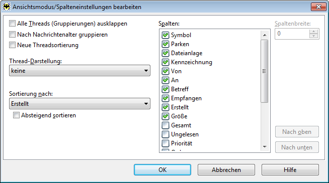The height and width of the screenshot is (183, 329).
Task: Check the Ungelesen column box
Action: (x=166, y=134)
